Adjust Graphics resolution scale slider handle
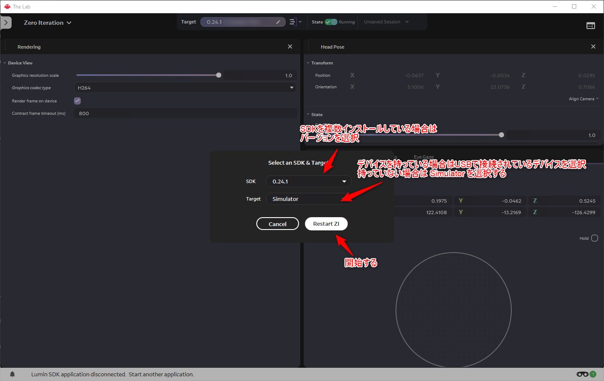Image resolution: width=604 pixels, height=381 pixels. coord(219,75)
